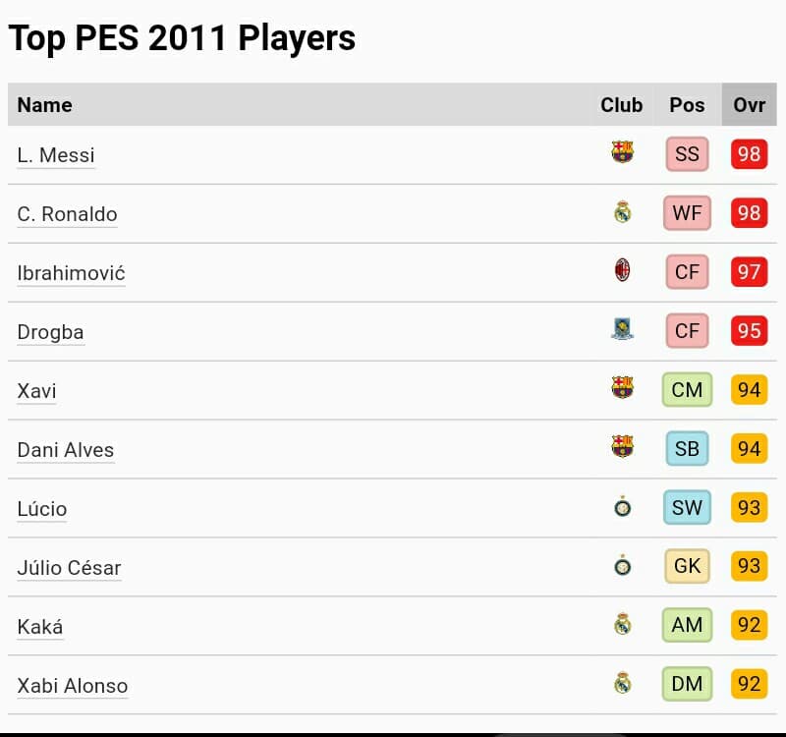
Task: Click the red 97 overall rating badge
Action: (749, 272)
